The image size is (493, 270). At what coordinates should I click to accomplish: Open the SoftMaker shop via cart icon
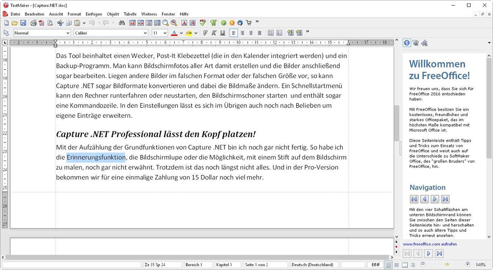tap(249, 23)
